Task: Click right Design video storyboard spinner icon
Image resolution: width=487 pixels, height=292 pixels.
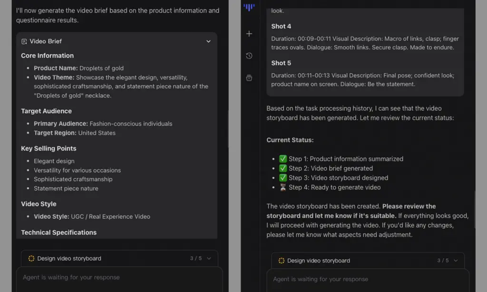Action: (x=282, y=261)
